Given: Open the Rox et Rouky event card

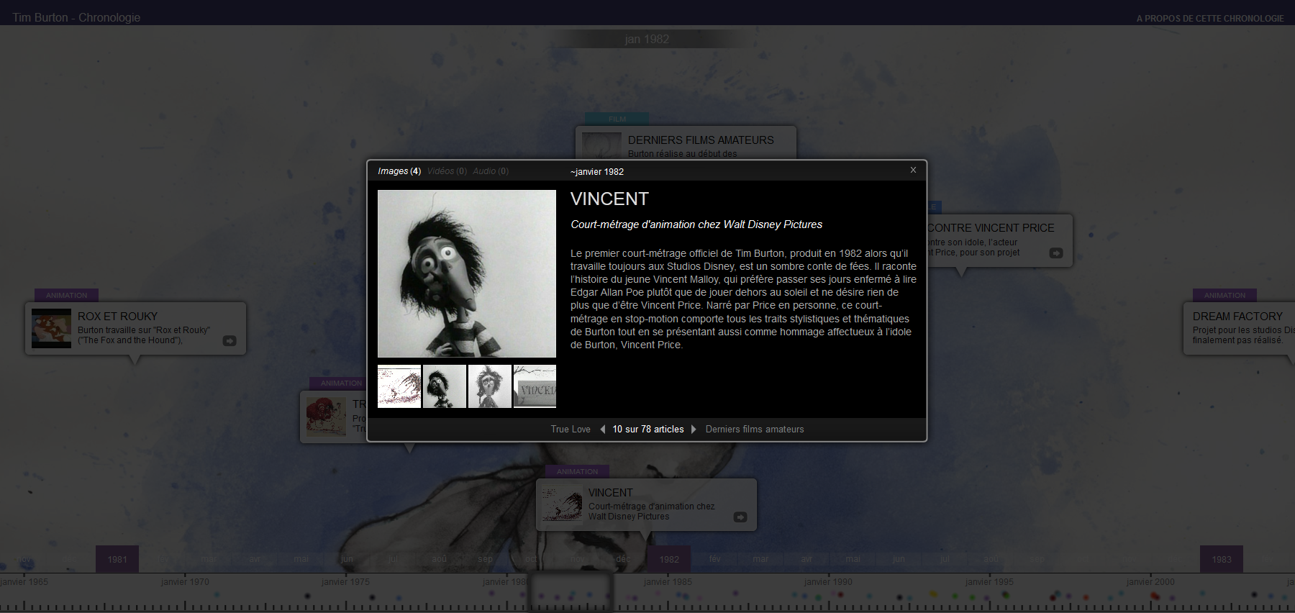Looking at the screenshot, I should point(136,328).
